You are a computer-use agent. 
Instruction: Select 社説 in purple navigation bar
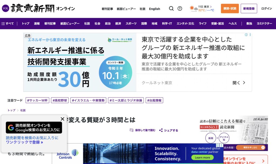click(x=87, y=23)
